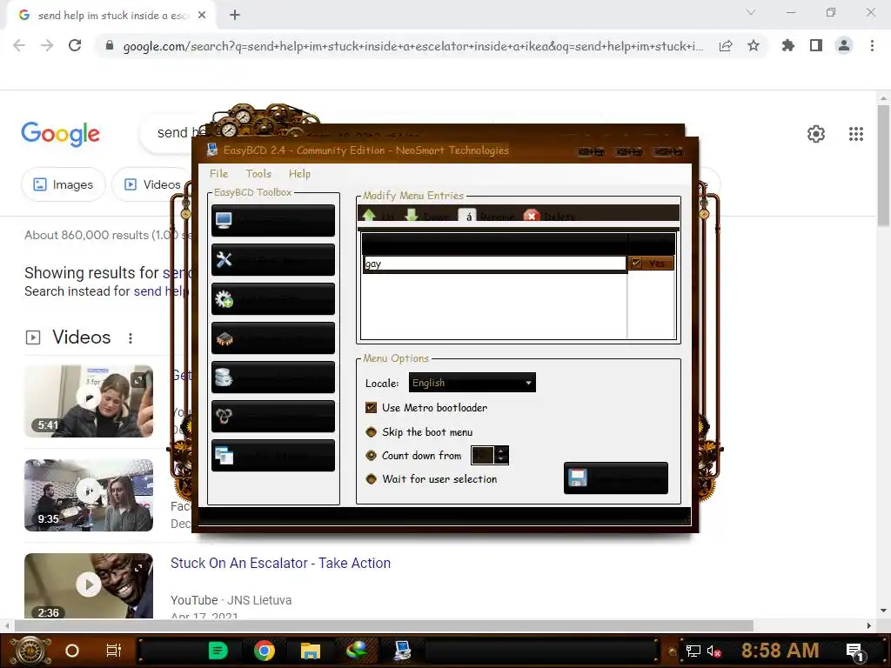Select the 'send help im stuck' Chrome tab

coord(111,16)
